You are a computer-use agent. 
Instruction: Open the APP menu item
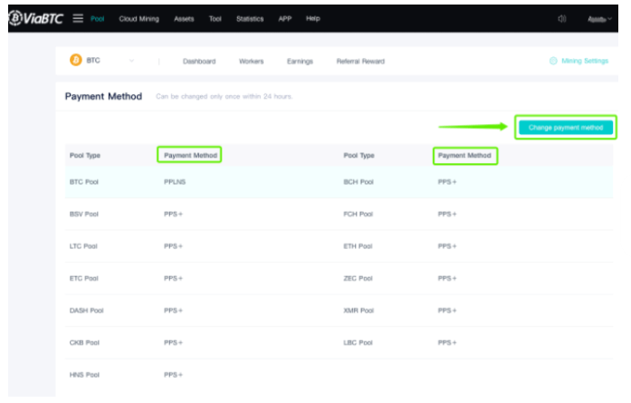pos(285,18)
